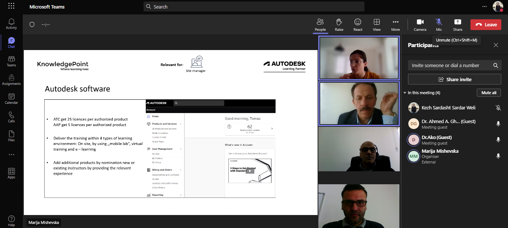This screenshot has height=228, width=508.
Task: Open the Microsoft apps grid launcher
Action: click(x=11, y=6)
